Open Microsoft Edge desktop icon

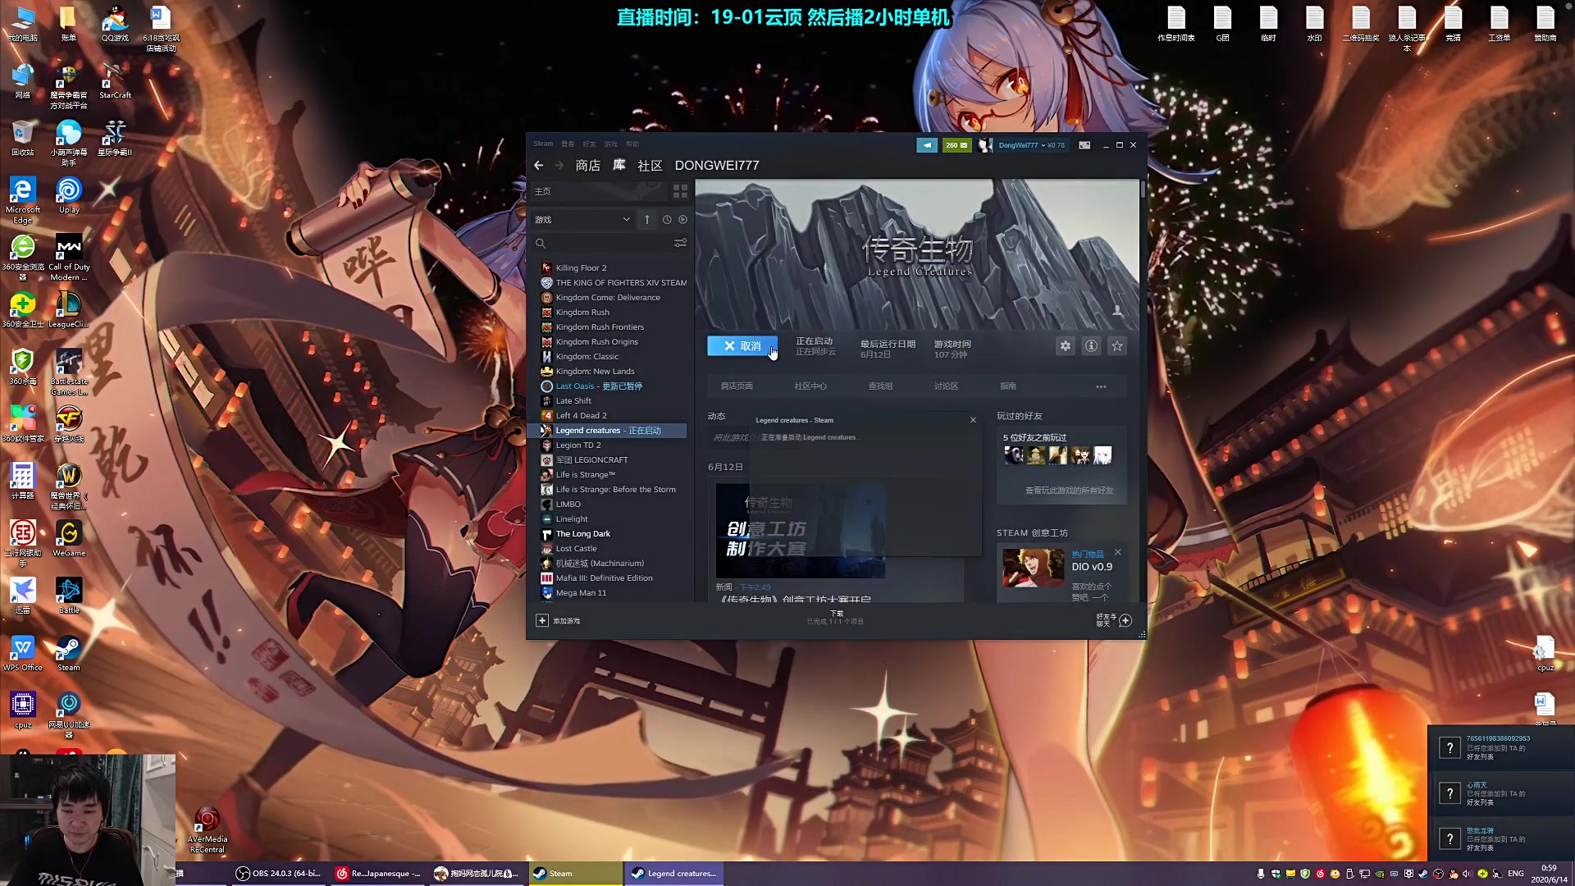pos(23,200)
